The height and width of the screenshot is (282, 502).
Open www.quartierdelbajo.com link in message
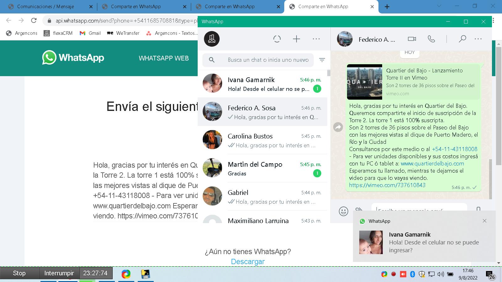tap(432, 164)
